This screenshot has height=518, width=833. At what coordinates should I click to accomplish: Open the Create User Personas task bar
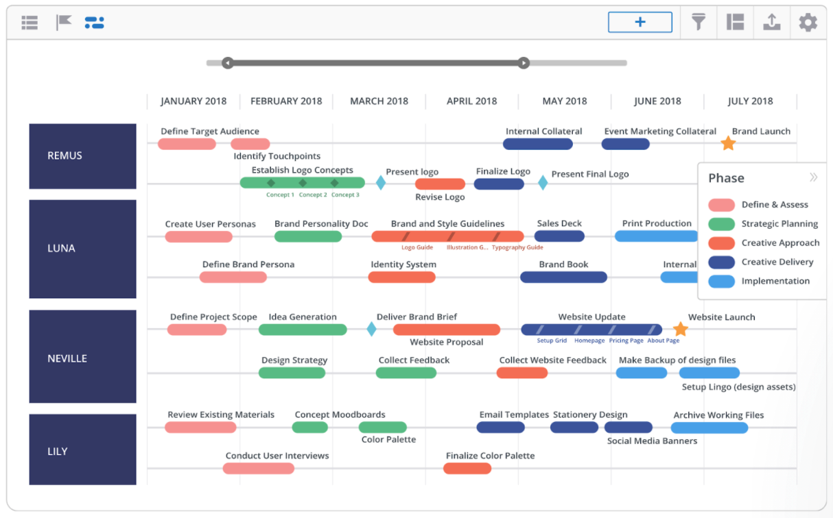[198, 236]
